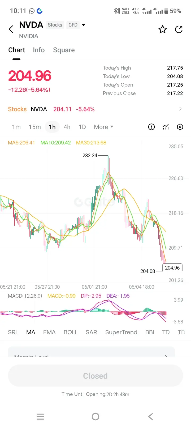The image size is (191, 427).
Task: Tap the 204.96 price marker on chart
Action: 172,268
